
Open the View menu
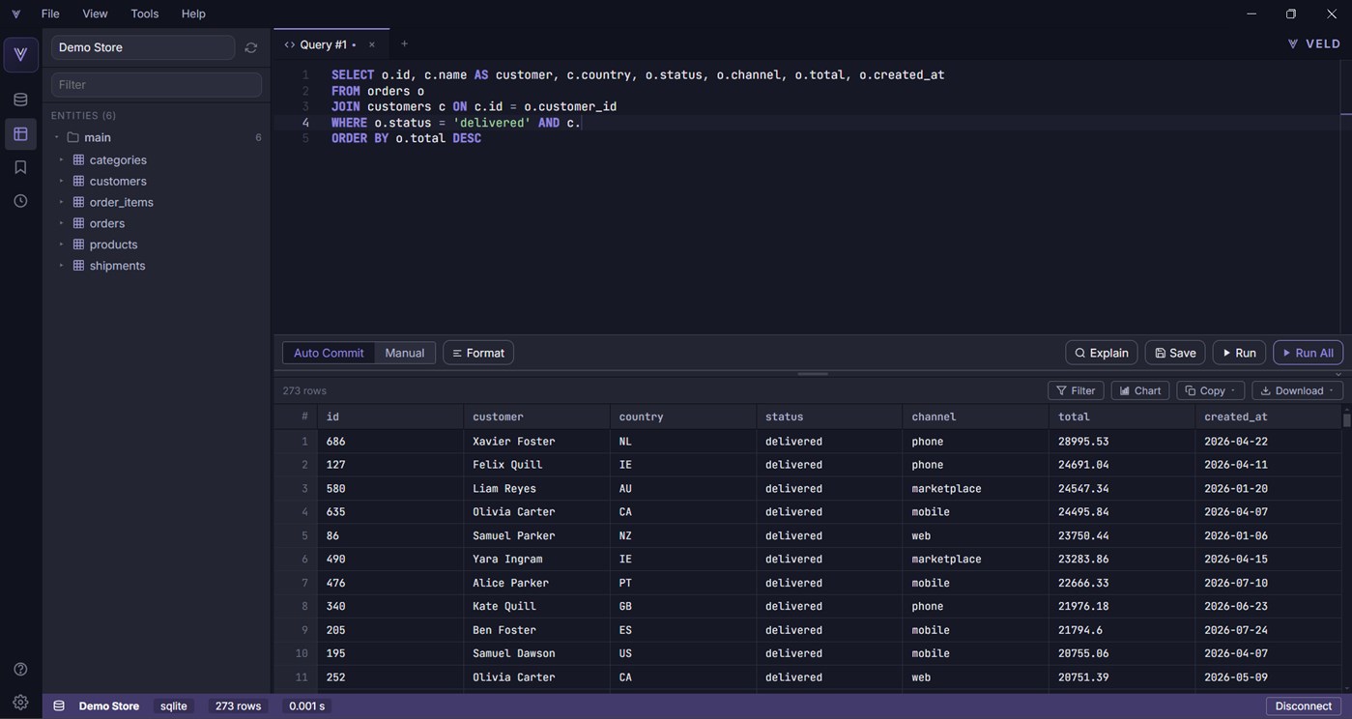pyautogui.click(x=95, y=14)
